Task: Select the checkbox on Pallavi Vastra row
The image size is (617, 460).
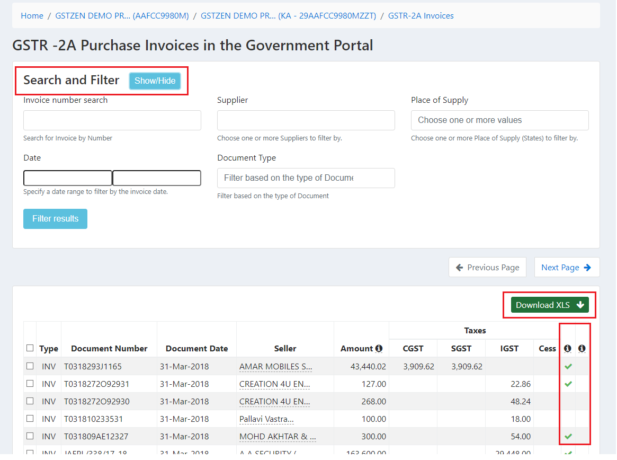Action: coord(30,419)
